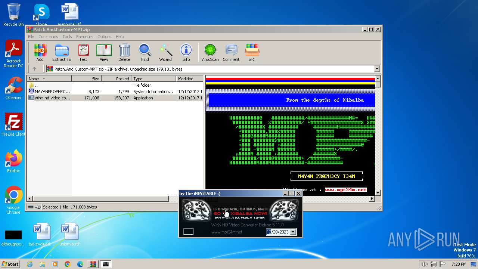
Task: Open the Commands menu
Action: point(48,37)
